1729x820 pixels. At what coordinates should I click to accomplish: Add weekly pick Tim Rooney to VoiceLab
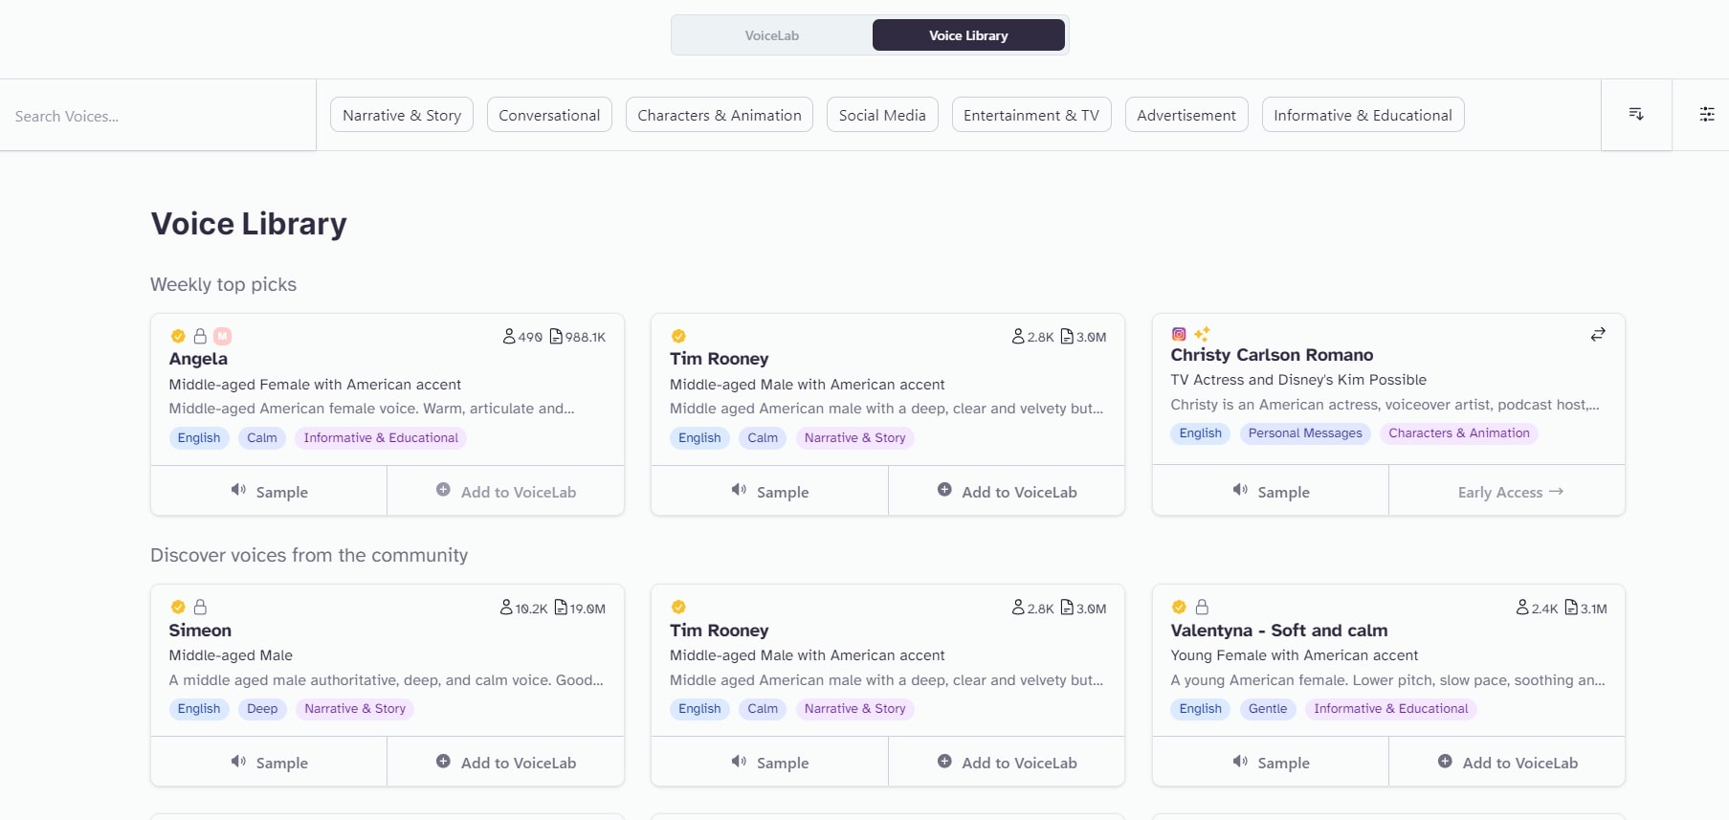pos(1007,491)
